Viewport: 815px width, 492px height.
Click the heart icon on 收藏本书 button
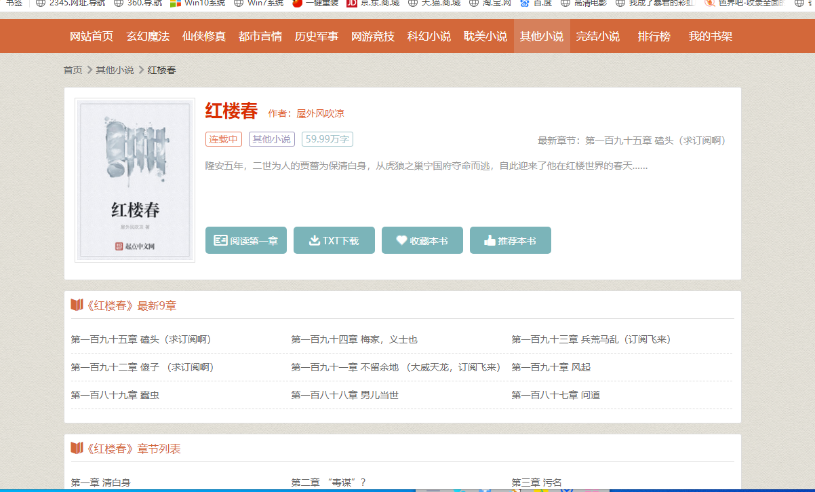(x=401, y=240)
